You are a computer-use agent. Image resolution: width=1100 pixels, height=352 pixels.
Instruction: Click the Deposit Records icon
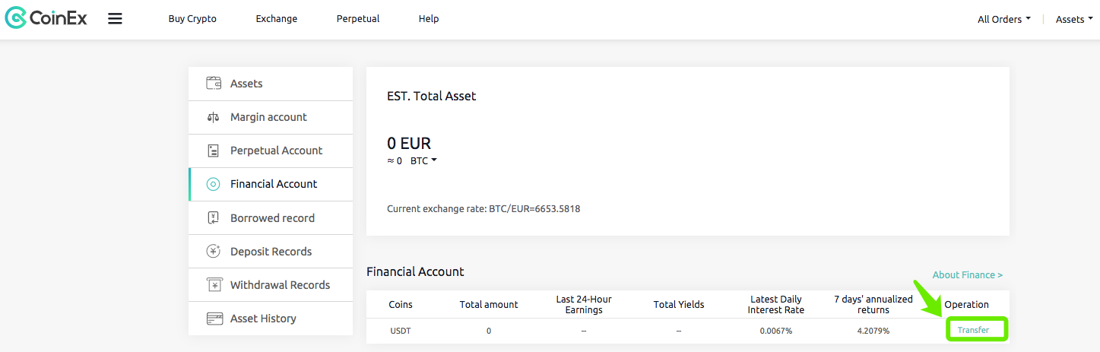click(x=214, y=252)
